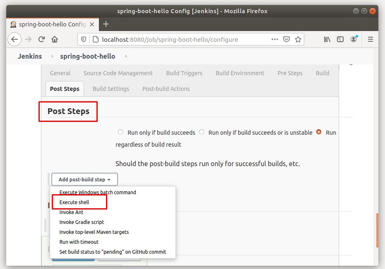Reload the Jenkins configure page
The width and height of the screenshot is (385, 269).
(x=41, y=39)
